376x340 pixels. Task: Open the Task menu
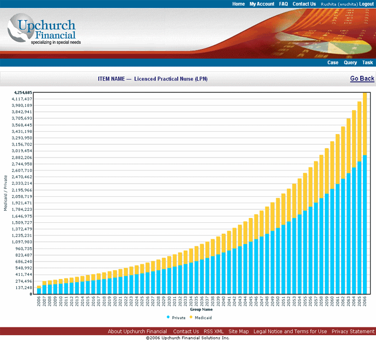click(x=367, y=63)
